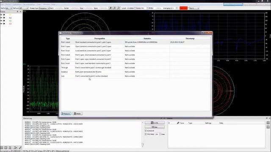
Task: Open the Help menu
Action: click(x=53, y=4)
